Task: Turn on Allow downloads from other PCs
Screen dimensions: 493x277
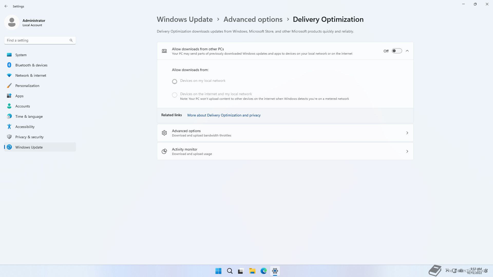Action: point(396,51)
